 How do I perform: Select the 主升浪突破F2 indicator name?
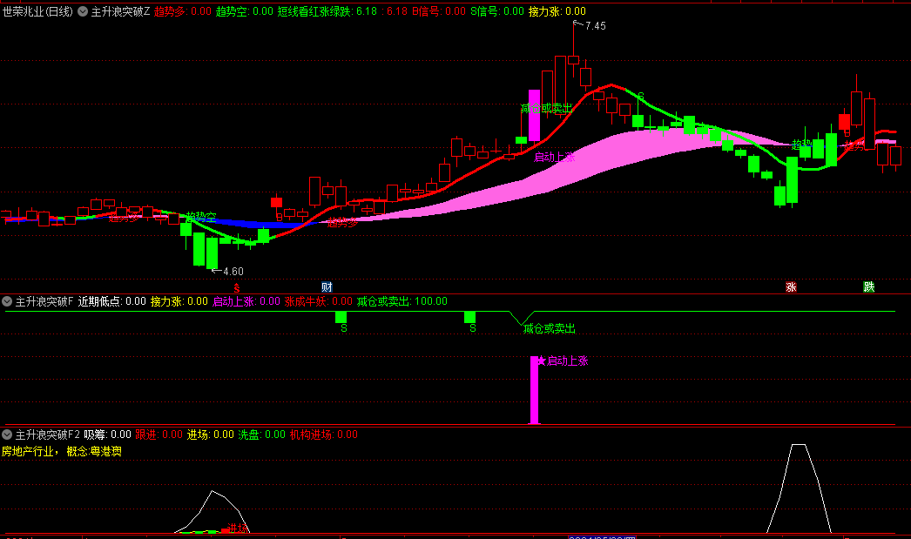(48, 434)
